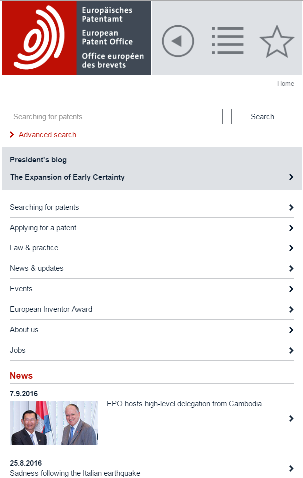The height and width of the screenshot is (478, 303).
Task: Open the Cambodia delegation news photo
Action: pyautogui.click(x=54, y=423)
